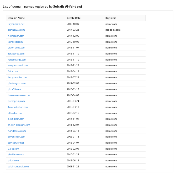
Task: Select the Create Date column header
Action: (74, 18)
